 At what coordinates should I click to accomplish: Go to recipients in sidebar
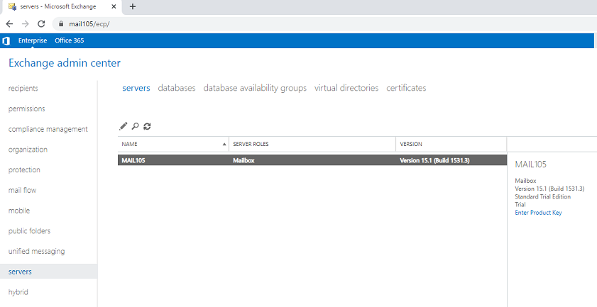click(x=23, y=88)
